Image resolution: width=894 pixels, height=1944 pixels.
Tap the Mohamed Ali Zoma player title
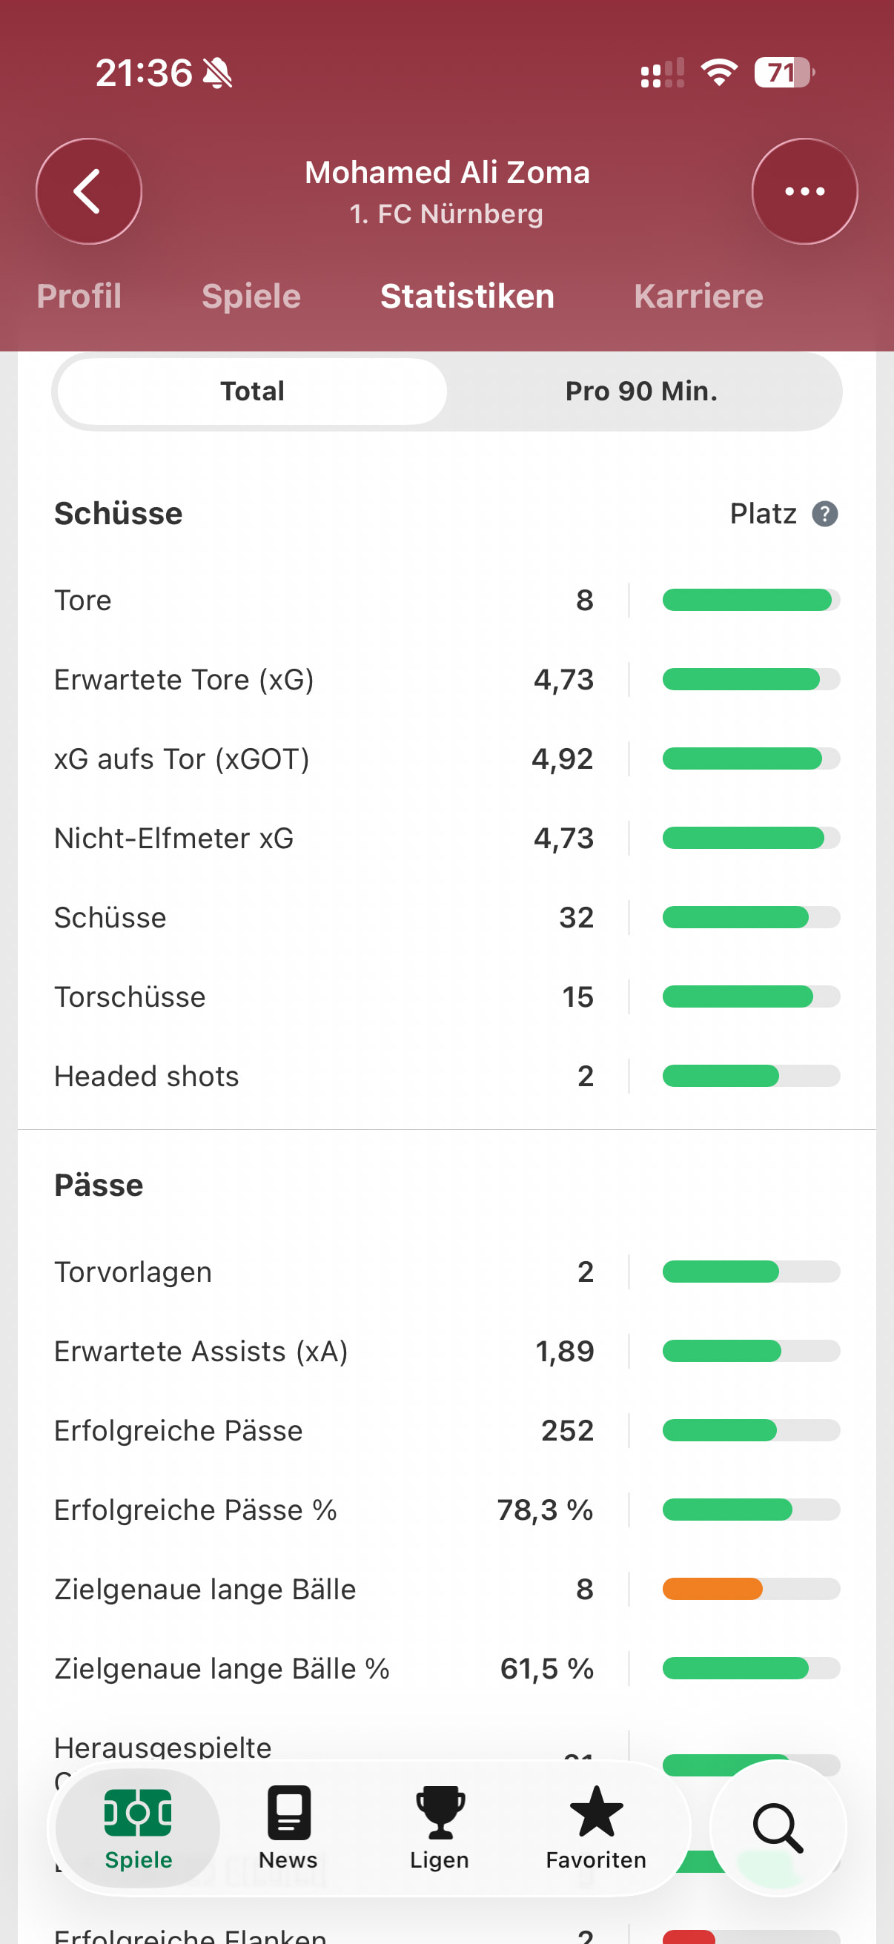pyautogui.click(x=446, y=173)
